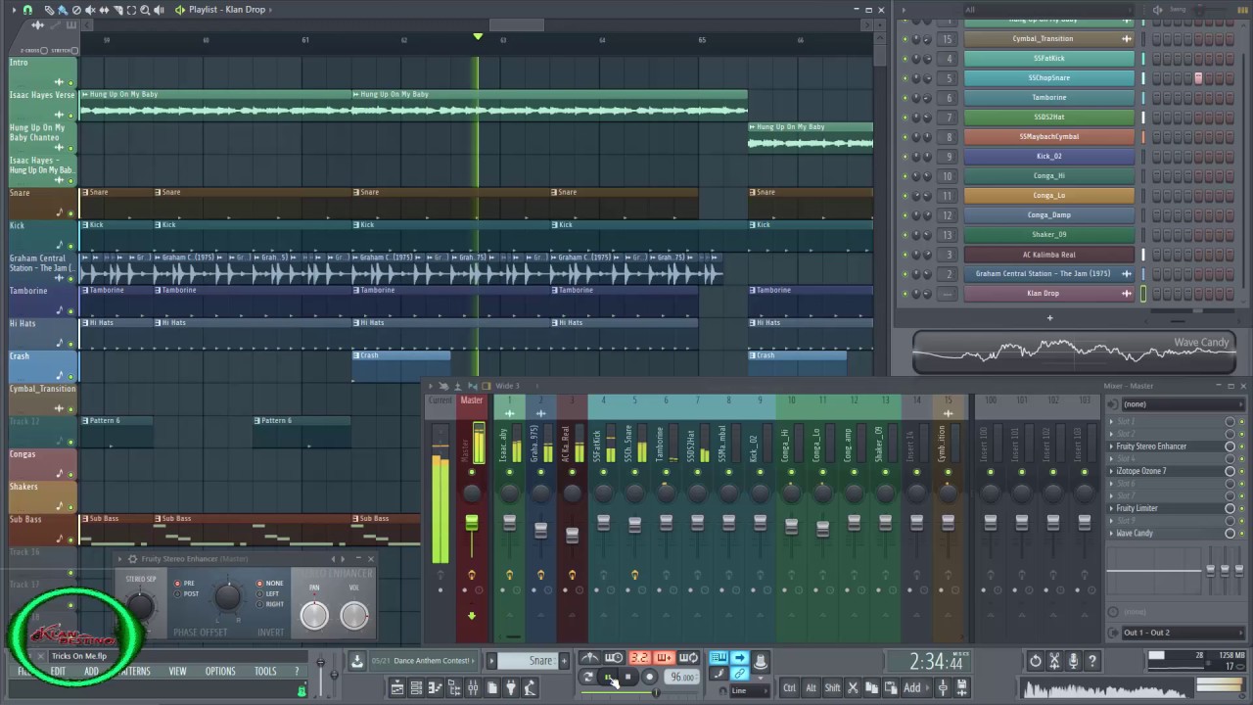Viewport: 1253px width, 705px height.
Task: Mute the Kick_02 channel green LED
Action: 905,157
